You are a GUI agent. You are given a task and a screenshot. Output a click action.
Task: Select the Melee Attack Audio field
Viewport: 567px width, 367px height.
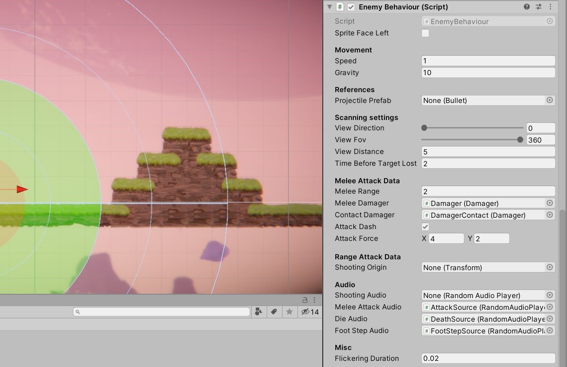(483, 307)
